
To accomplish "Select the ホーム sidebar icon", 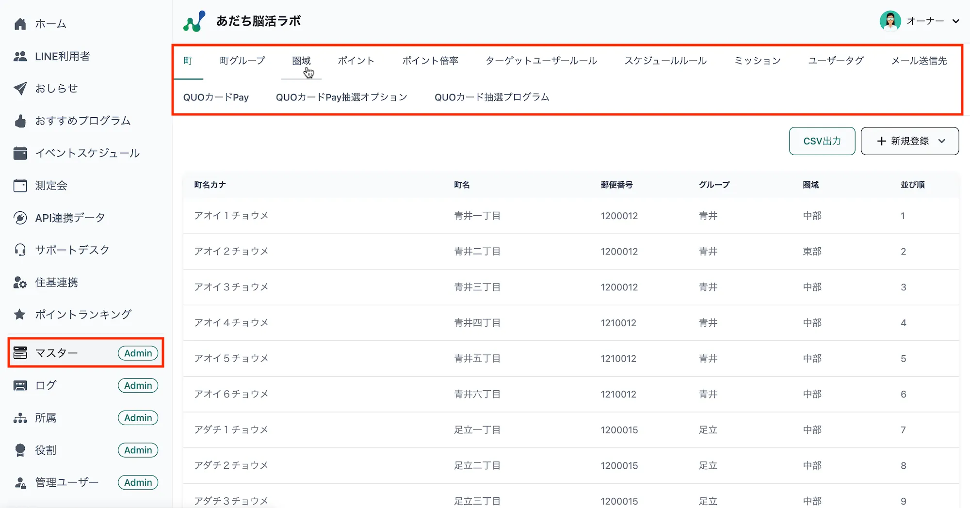I will coord(20,23).
